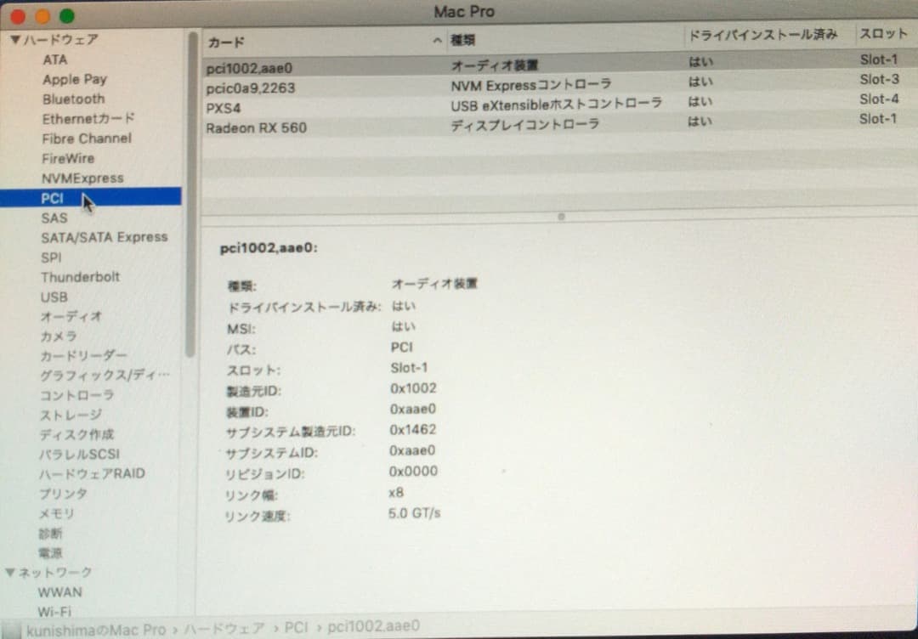Image resolution: width=918 pixels, height=639 pixels.
Task: Collapse the ハードウェア section
Action: (x=13, y=39)
